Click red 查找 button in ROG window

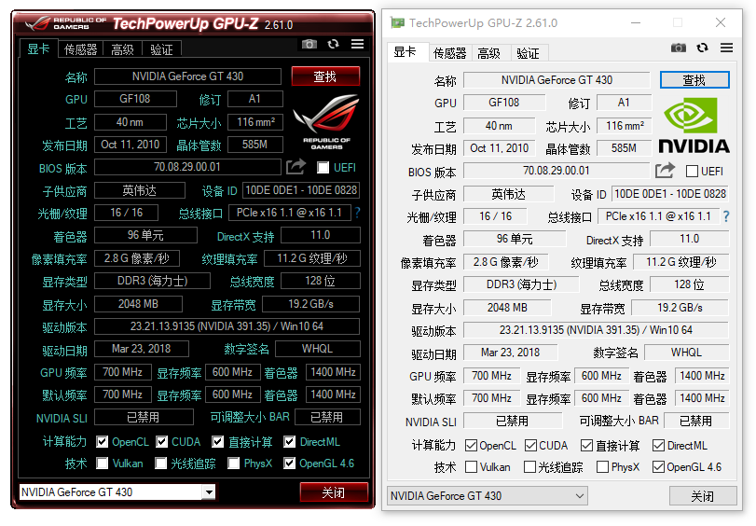[x=325, y=76]
